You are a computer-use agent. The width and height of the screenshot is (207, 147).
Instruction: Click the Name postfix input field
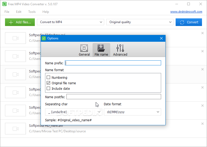114,97
